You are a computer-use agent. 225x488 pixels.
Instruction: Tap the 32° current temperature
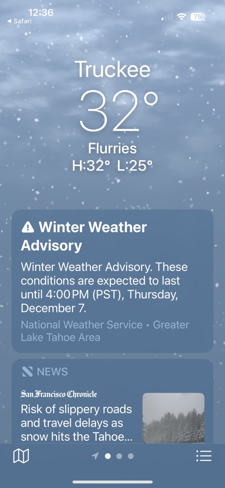pos(118,111)
